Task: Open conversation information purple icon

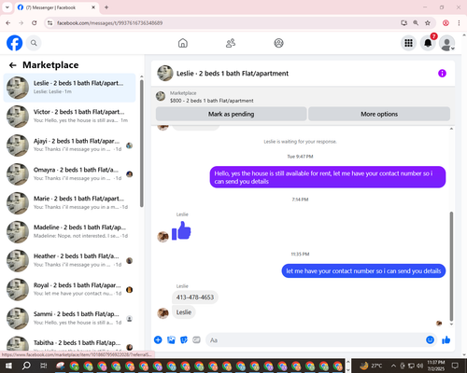Action: pos(442,74)
